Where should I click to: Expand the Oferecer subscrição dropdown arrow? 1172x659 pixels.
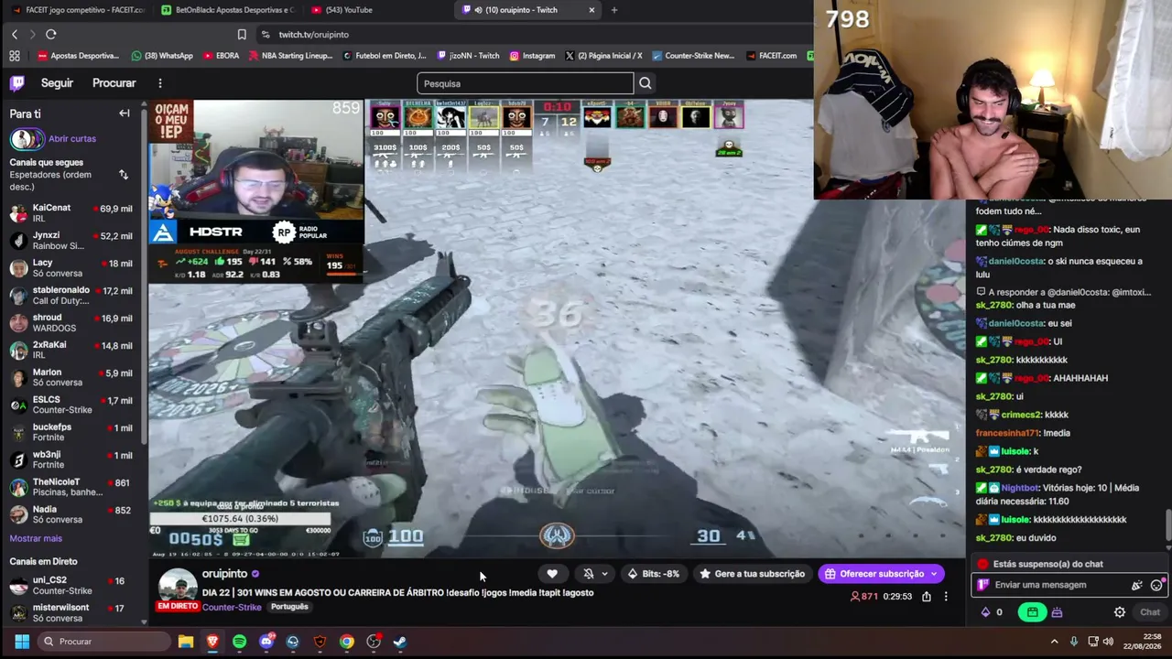(934, 574)
